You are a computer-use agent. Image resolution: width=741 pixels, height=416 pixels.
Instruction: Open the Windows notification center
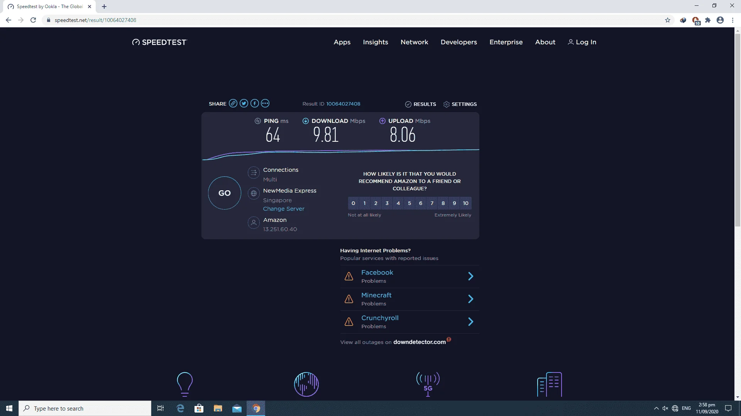[x=728, y=408]
